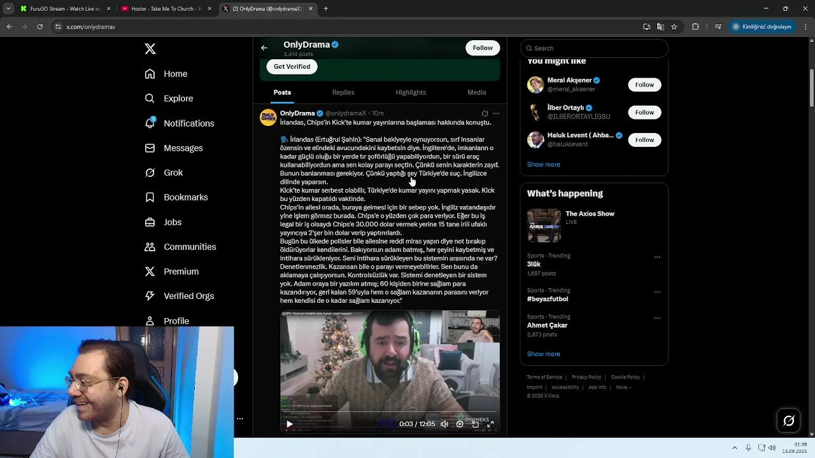815x458 pixels.
Task: Click Show more under You might like
Action: (x=544, y=165)
